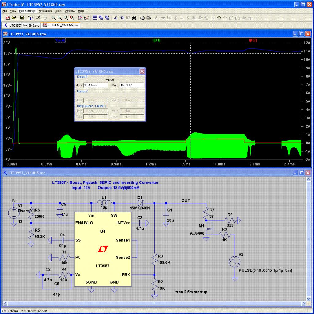Click the PULSE(0 10 .0015 1µ 1µ .5m) text
The height and width of the screenshot is (314, 314).
click(x=265, y=270)
